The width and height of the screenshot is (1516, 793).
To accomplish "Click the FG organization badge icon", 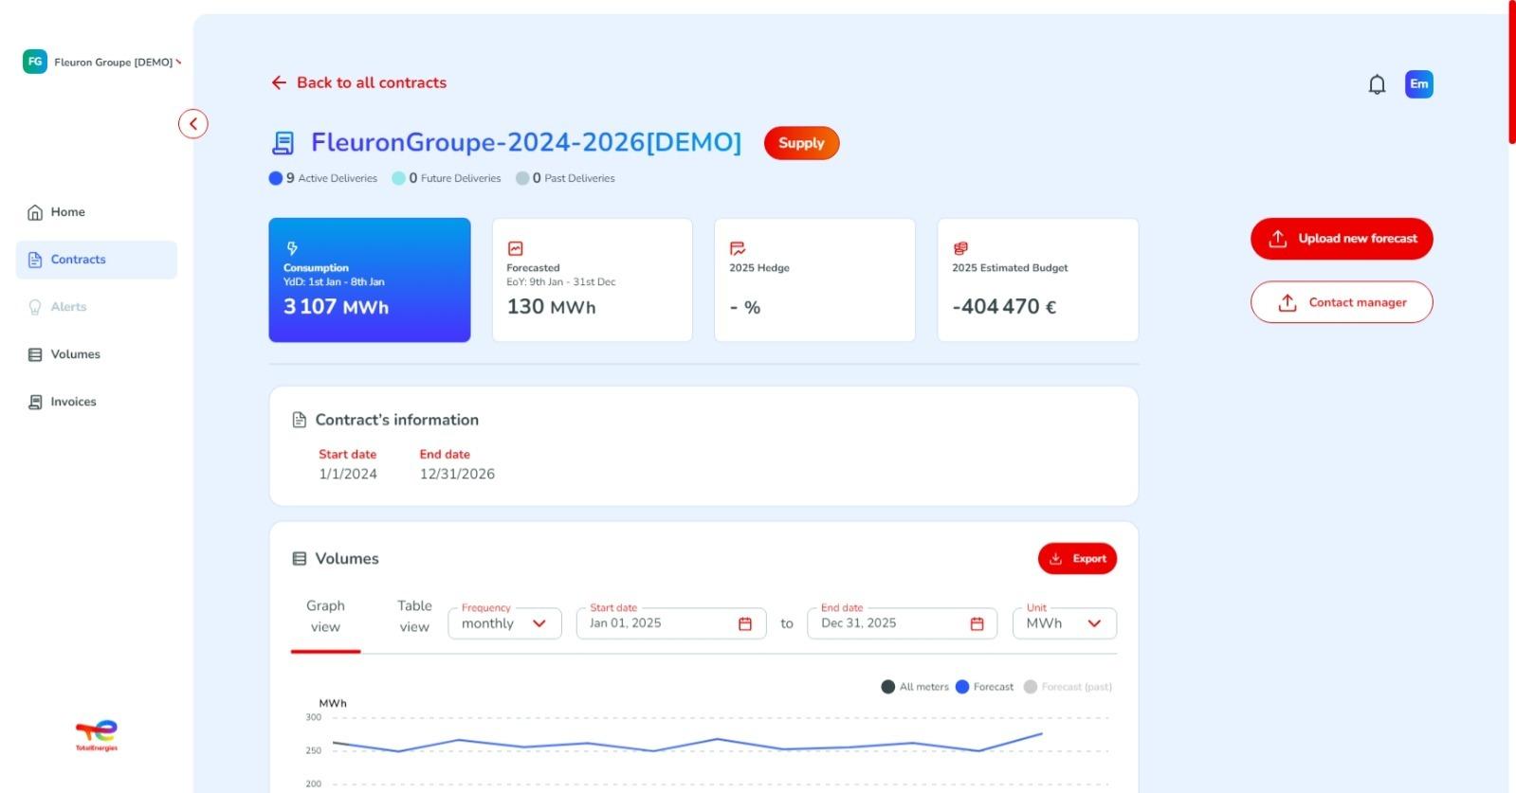I will pos(35,62).
